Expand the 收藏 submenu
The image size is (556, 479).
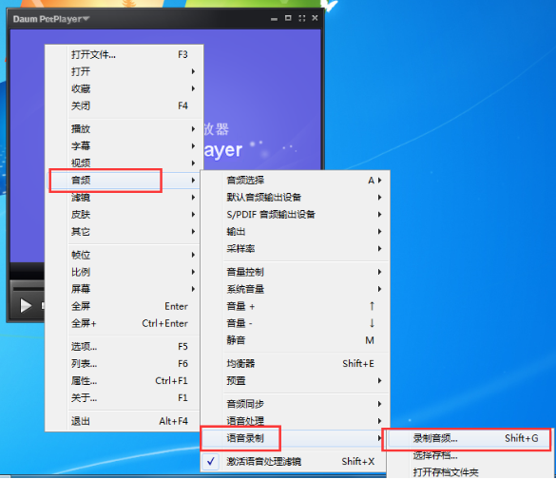click(125, 88)
